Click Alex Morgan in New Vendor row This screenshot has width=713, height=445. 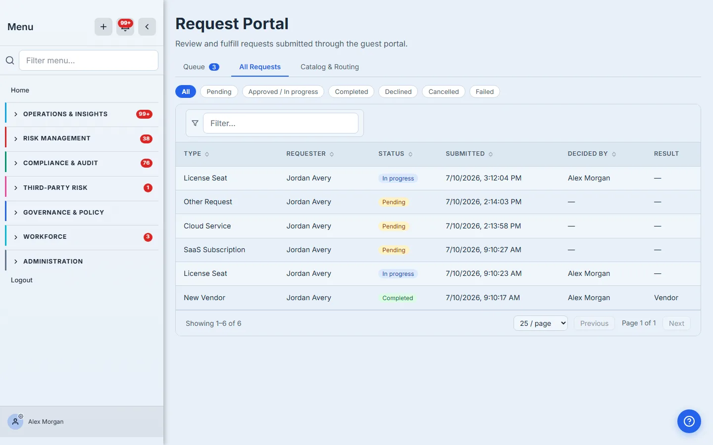(x=589, y=298)
